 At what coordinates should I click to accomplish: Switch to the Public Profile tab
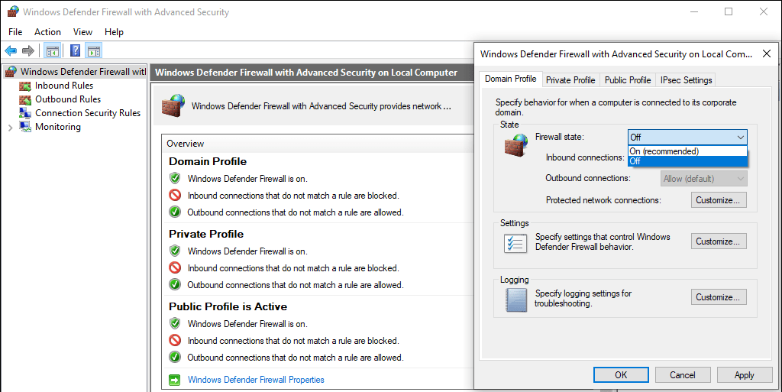coord(628,79)
